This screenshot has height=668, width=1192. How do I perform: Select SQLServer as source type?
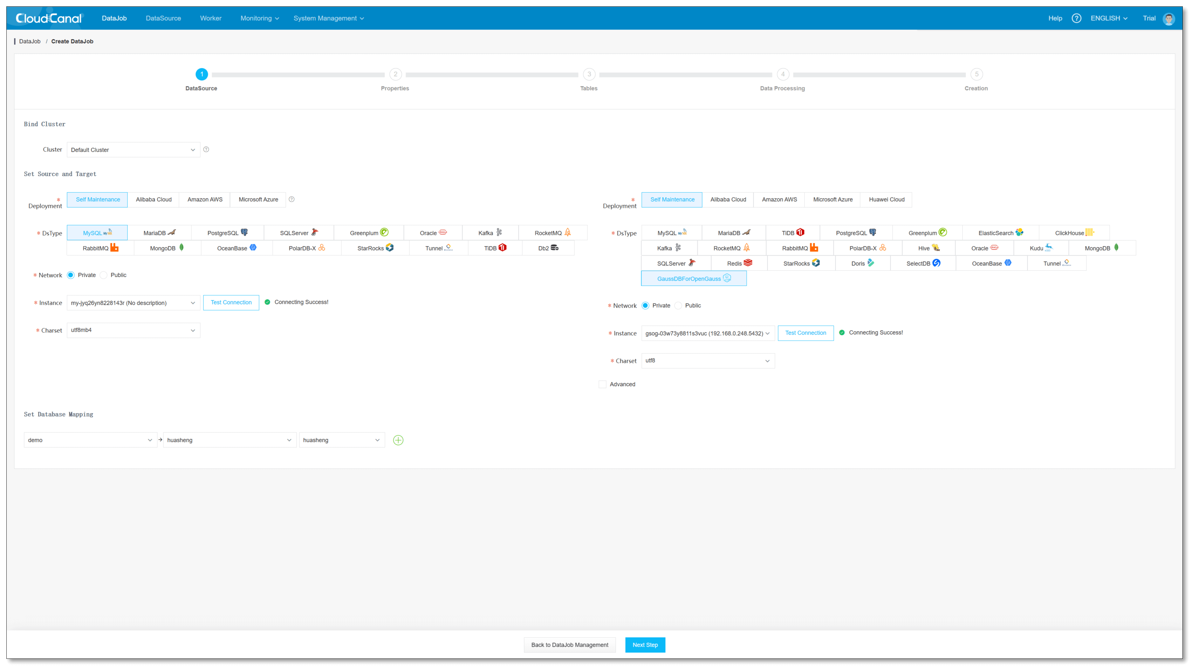298,233
